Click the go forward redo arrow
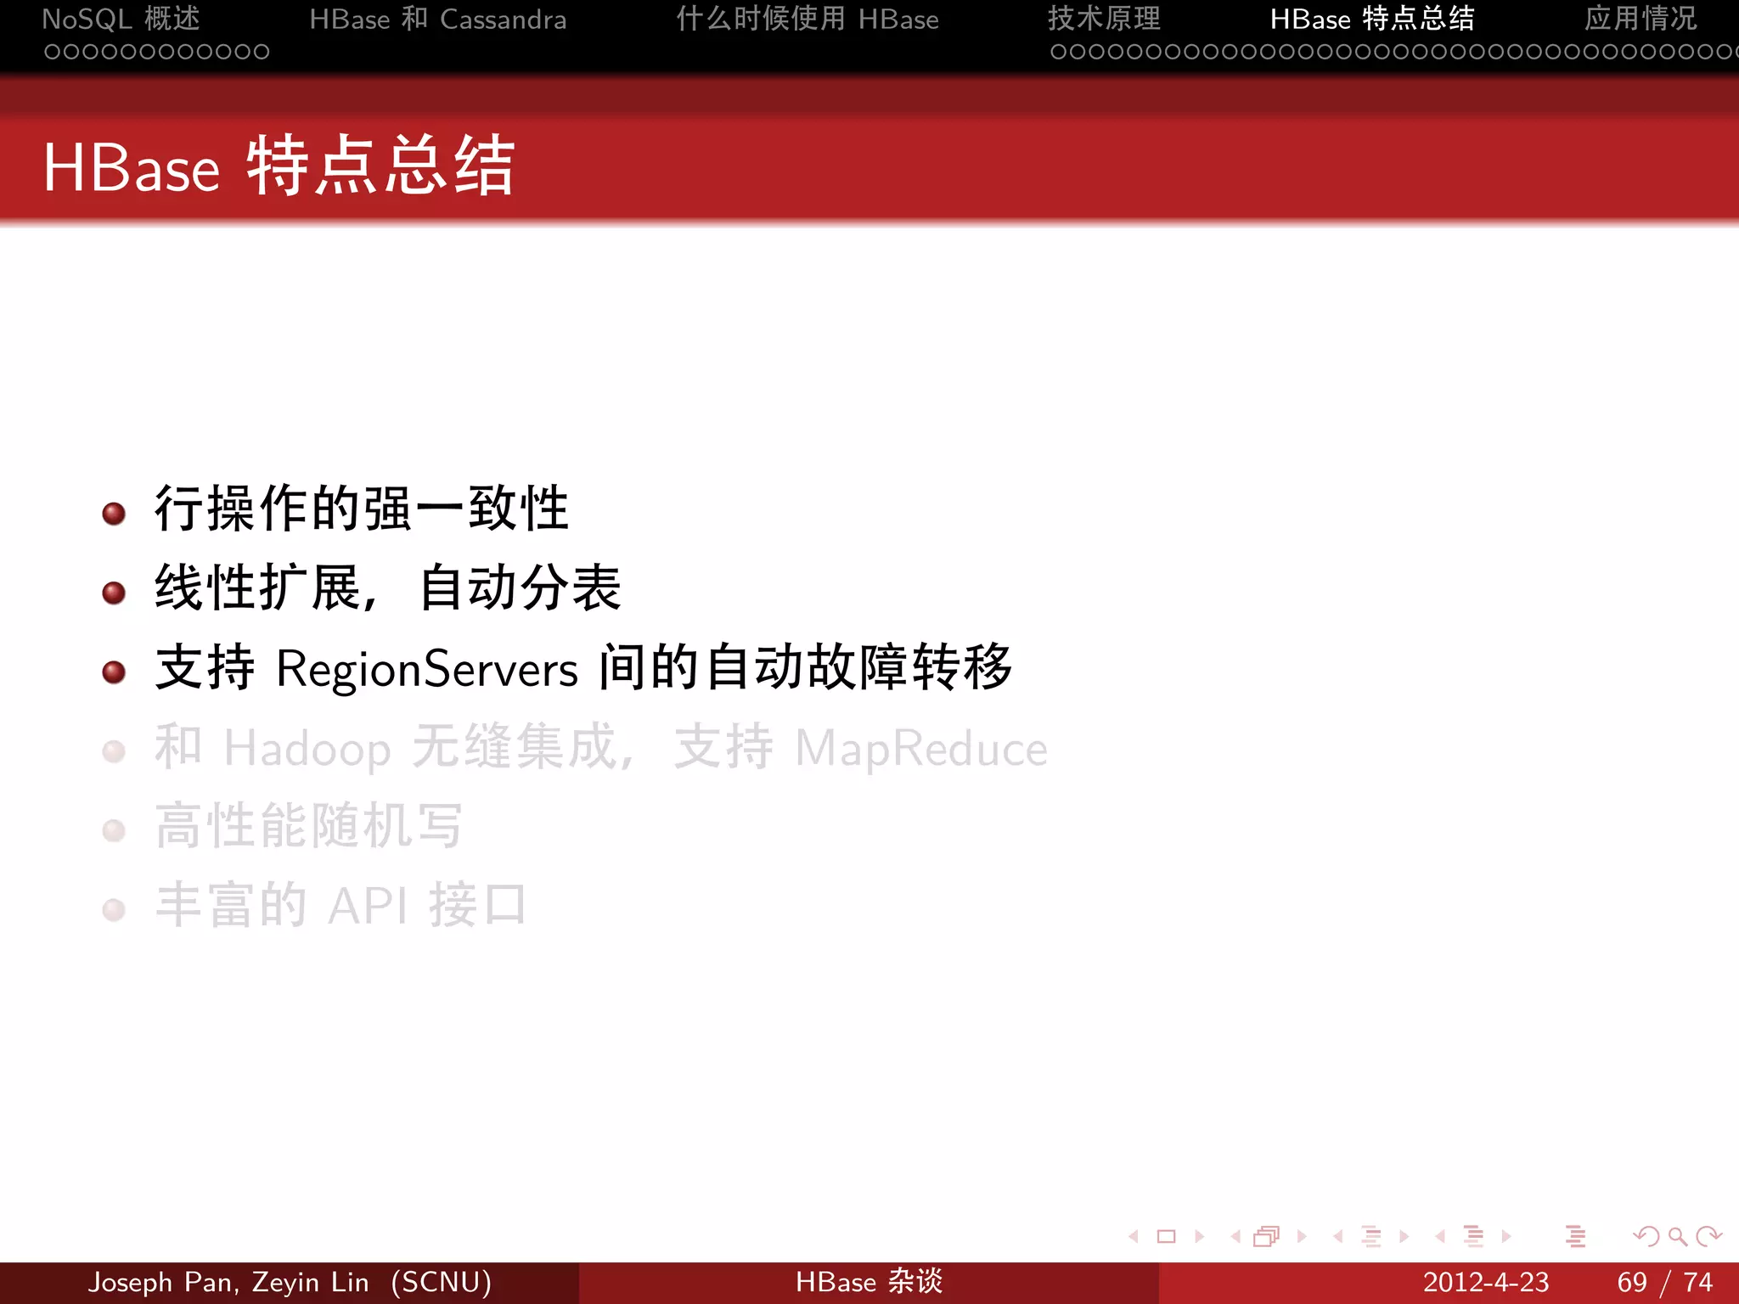 tap(1708, 1236)
